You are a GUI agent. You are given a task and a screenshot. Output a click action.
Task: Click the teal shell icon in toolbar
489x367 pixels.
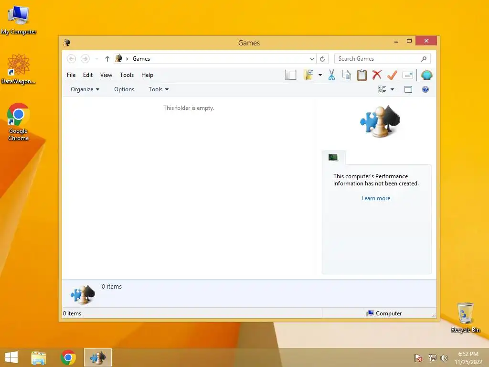click(x=426, y=75)
